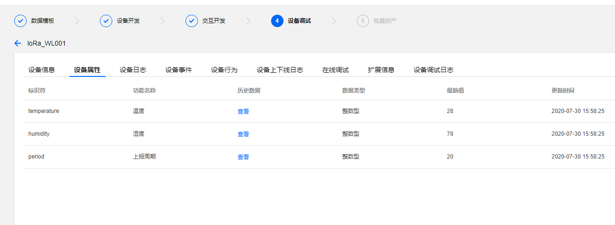The width and height of the screenshot is (615, 225).
Task: Click the 交互开发 step checkmark icon
Action: (192, 21)
